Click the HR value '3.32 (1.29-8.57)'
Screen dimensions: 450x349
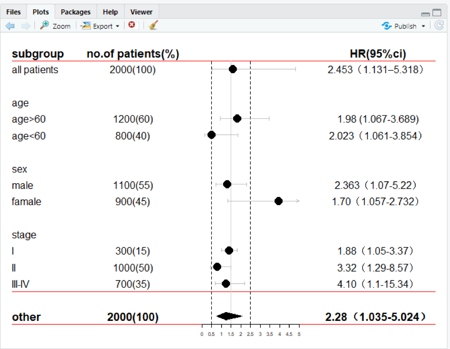point(376,267)
